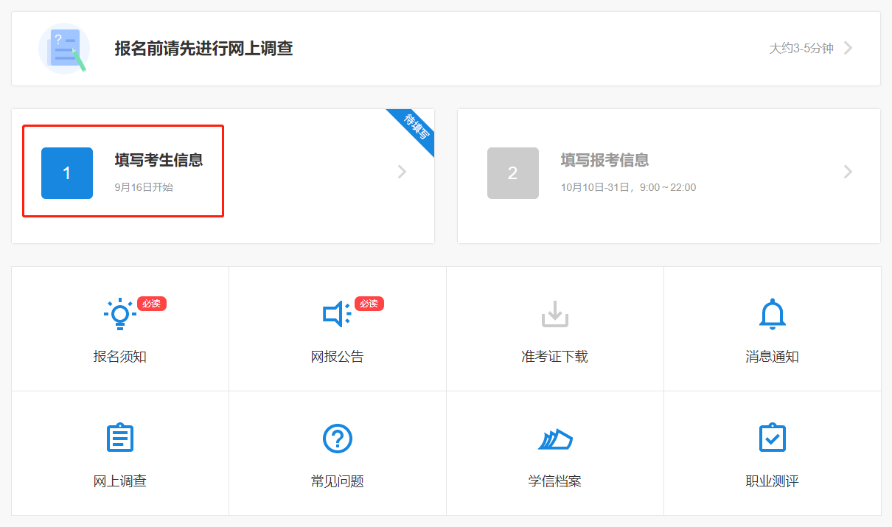The height and width of the screenshot is (527, 892).
Task: Expand the 填写报考信息 card chevron
Action: [x=848, y=172]
